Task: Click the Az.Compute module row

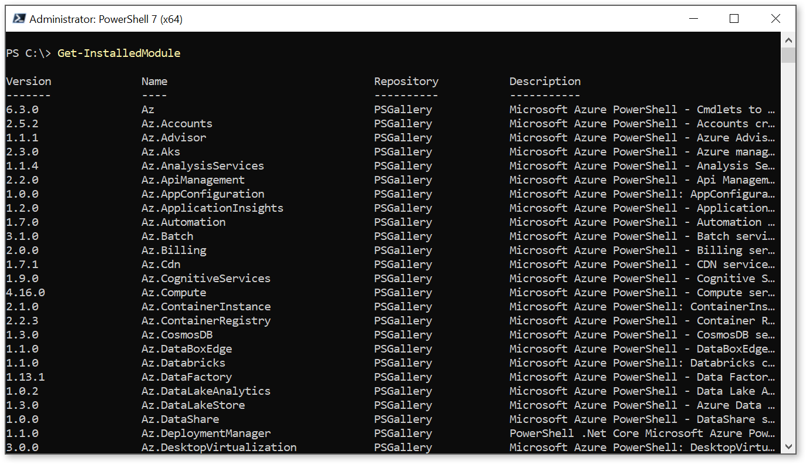Action: (173, 292)
